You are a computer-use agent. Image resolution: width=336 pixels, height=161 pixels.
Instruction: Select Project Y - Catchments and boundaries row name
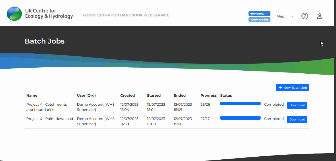pyautogui.click(x=46, y=107)
